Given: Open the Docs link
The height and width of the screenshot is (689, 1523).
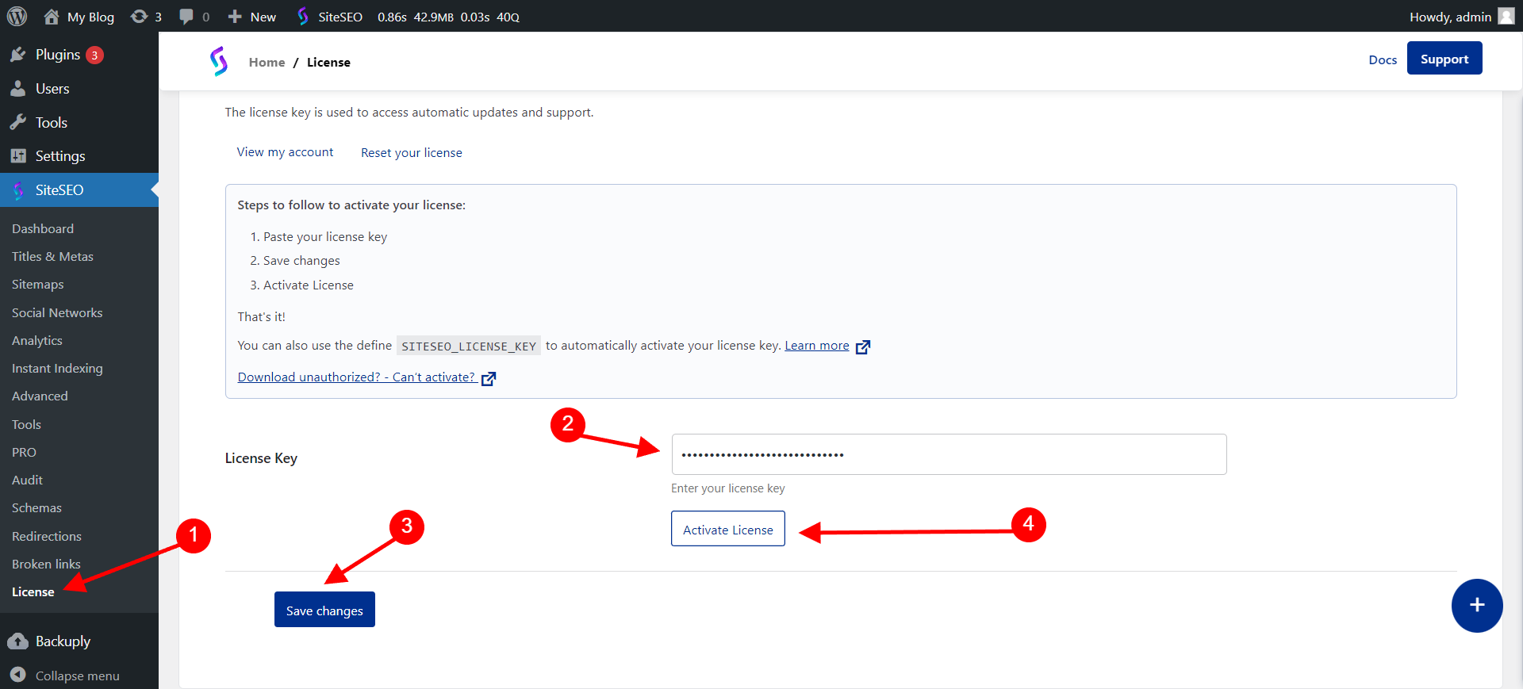Looking at the screenshot, I should (x=1383, y=59).
